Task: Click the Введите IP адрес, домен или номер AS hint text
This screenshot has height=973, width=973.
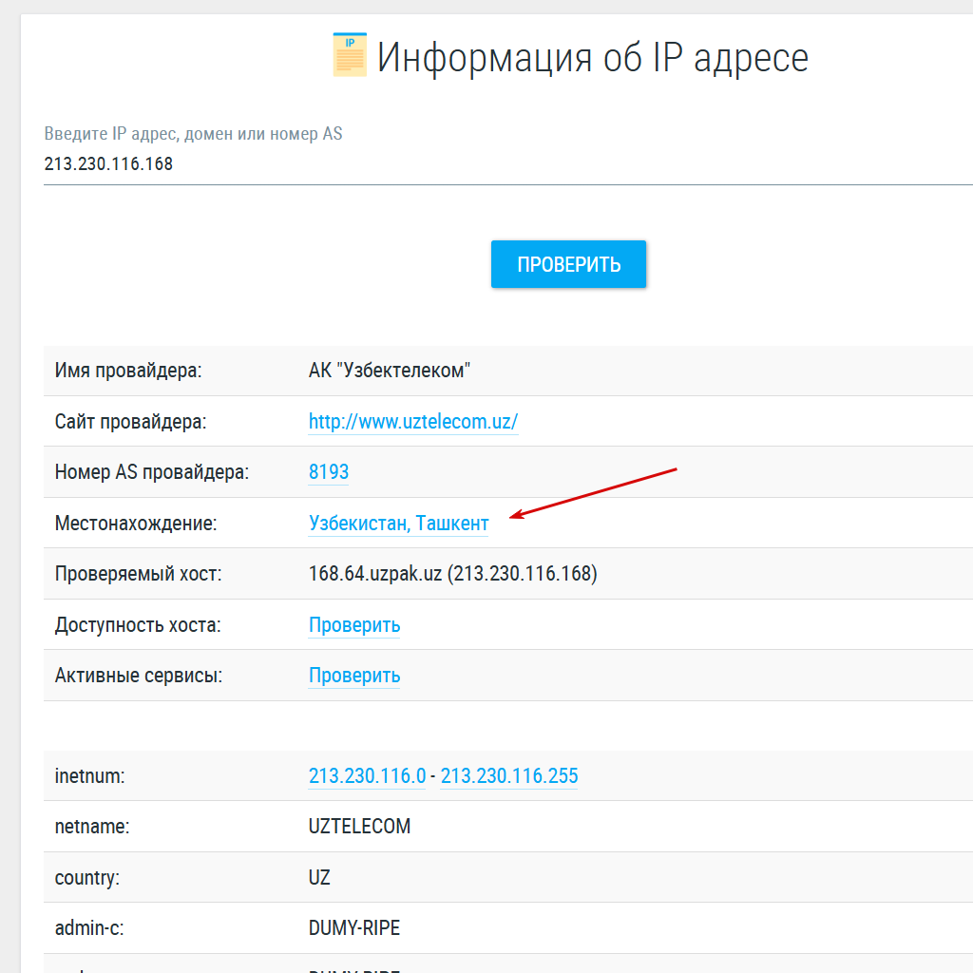Action: tap(193, 134)
